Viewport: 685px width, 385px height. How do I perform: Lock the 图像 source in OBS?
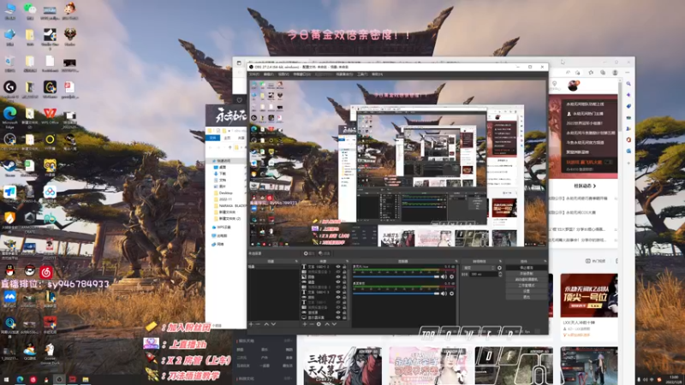tap(344, 276)
